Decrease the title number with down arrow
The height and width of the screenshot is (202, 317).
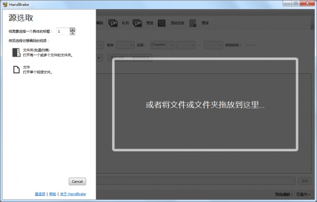point(73,33)
